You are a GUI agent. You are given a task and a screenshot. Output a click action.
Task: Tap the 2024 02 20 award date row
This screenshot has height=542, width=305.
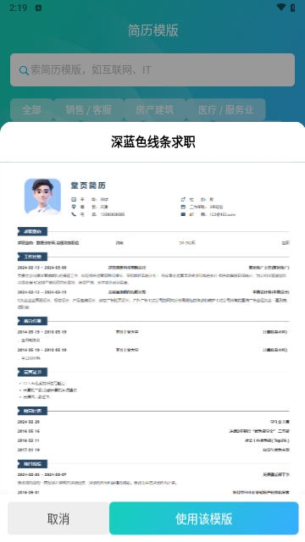[28, 422]
